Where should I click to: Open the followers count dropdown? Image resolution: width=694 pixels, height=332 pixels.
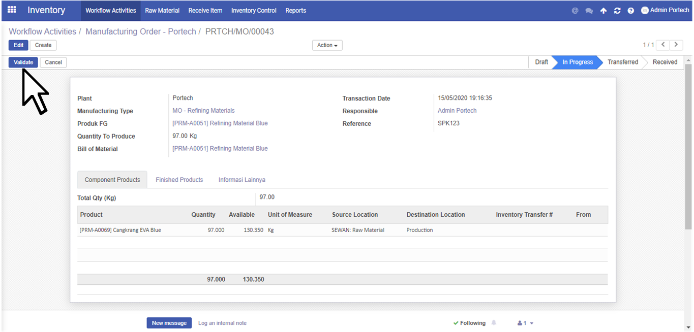point(525,323)
